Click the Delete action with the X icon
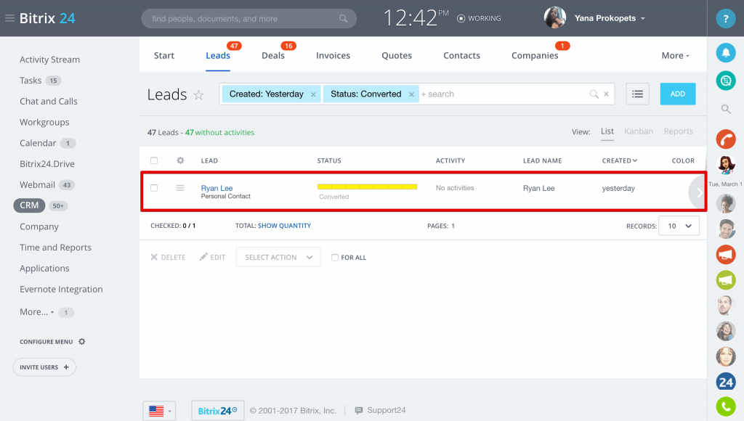The height and width of the screenshot is (421, 744). (168, 257)
